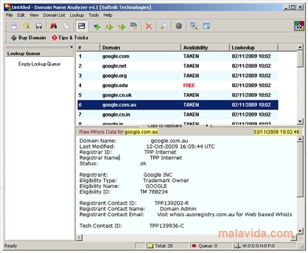Select the google.org row
308x253 pixels.
(178, 76)
